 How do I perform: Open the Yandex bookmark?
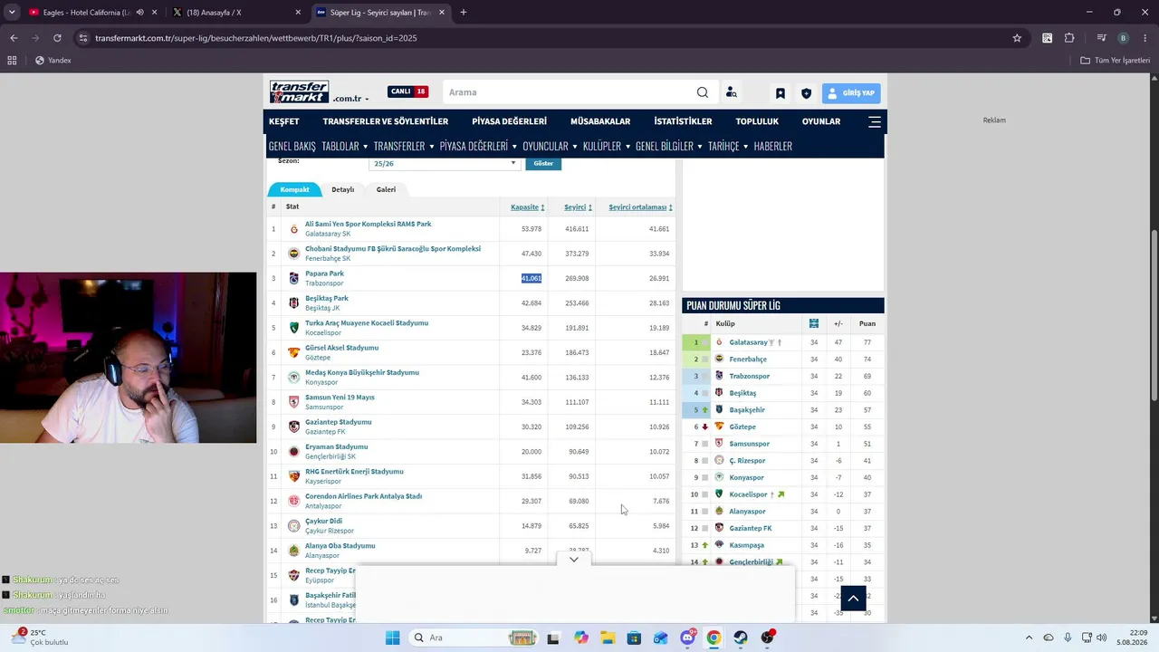(53, 61)
